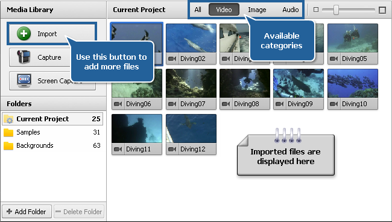Screen dimensions: 392x222
Task: Open the Backgrounds folder
Action: coord(52,145)
